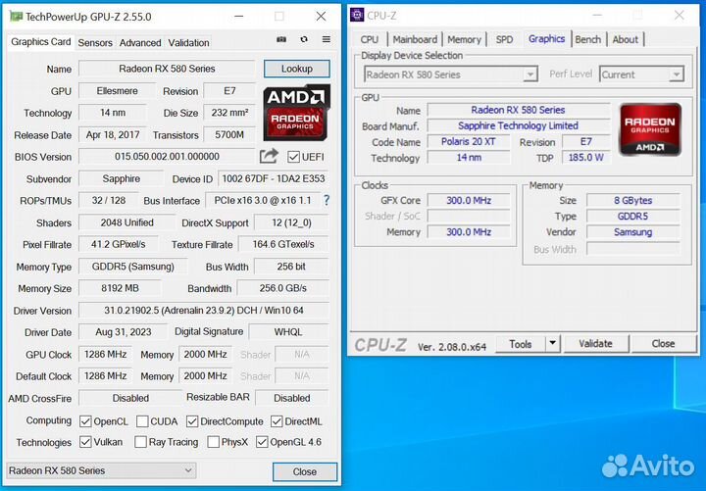Screen dimensions: 706x491
Task: Click the TDP 185.0 W field
Action: [x=585, y=157]
